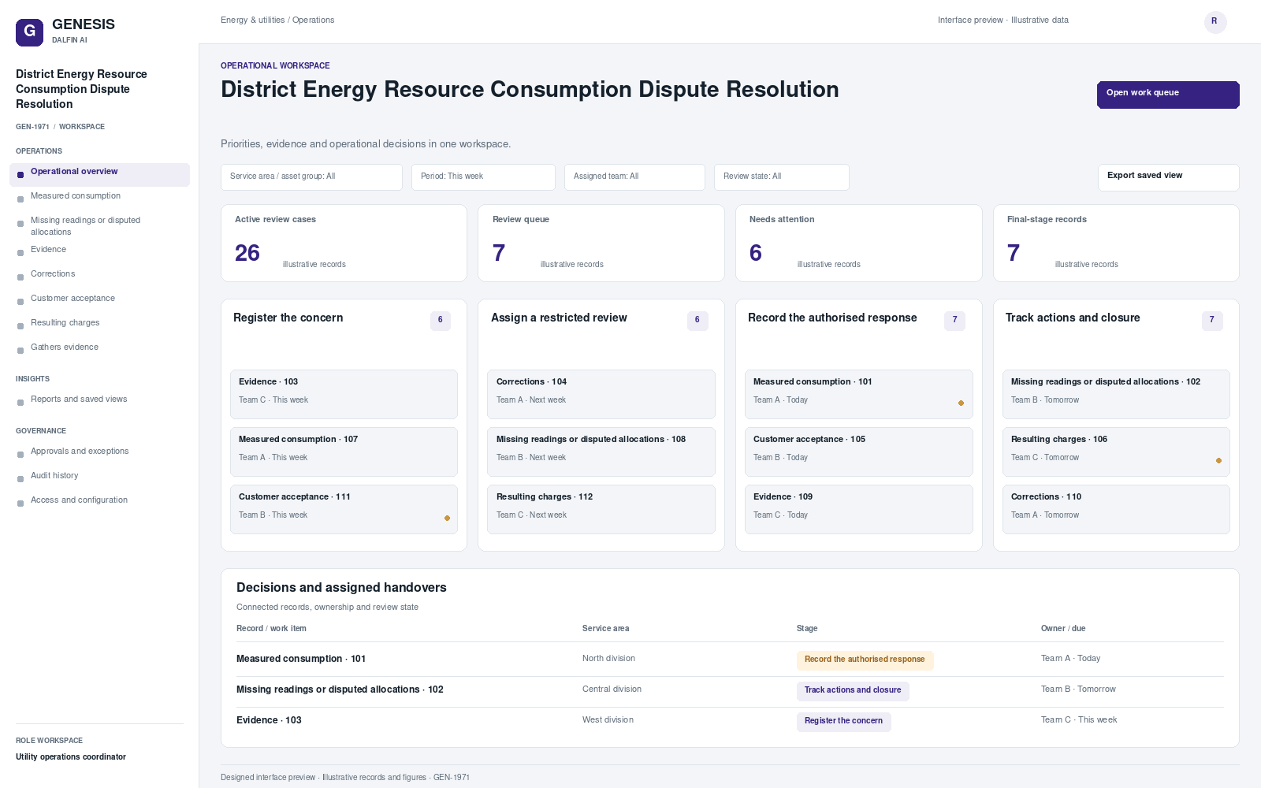Open the Service area / asset group filter
Screen dimensions: 1261x788
[311, 177]
